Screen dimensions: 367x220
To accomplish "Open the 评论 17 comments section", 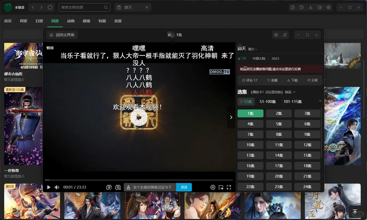I will 250,80.
